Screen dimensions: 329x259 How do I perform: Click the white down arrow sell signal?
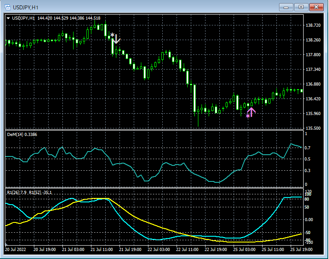point(116,39)
